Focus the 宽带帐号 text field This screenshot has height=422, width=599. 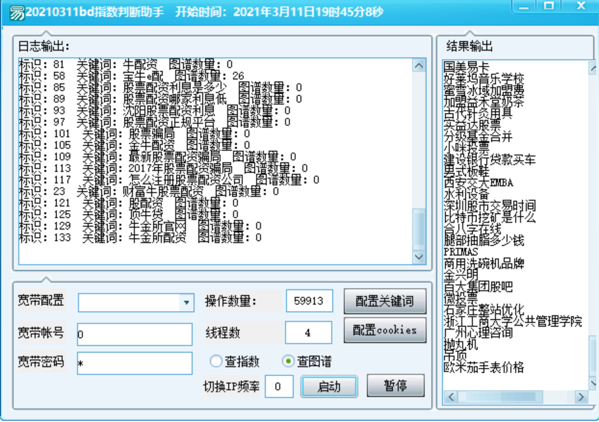(x=134, y=334)
